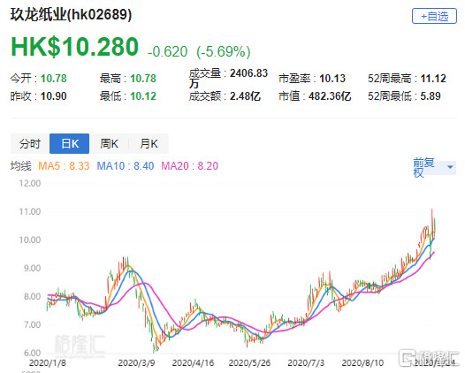The width and height of the screenshot is (465, 373).
Task: Click the 成交量 value 2406.83
Action: [248, 73]
